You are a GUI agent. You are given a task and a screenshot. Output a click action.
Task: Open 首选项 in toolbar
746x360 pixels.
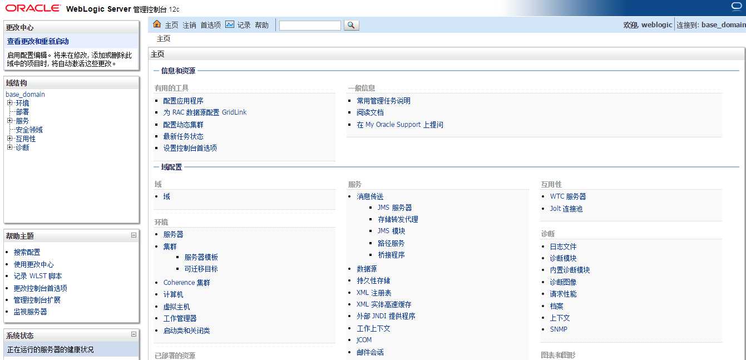[210, 25]
